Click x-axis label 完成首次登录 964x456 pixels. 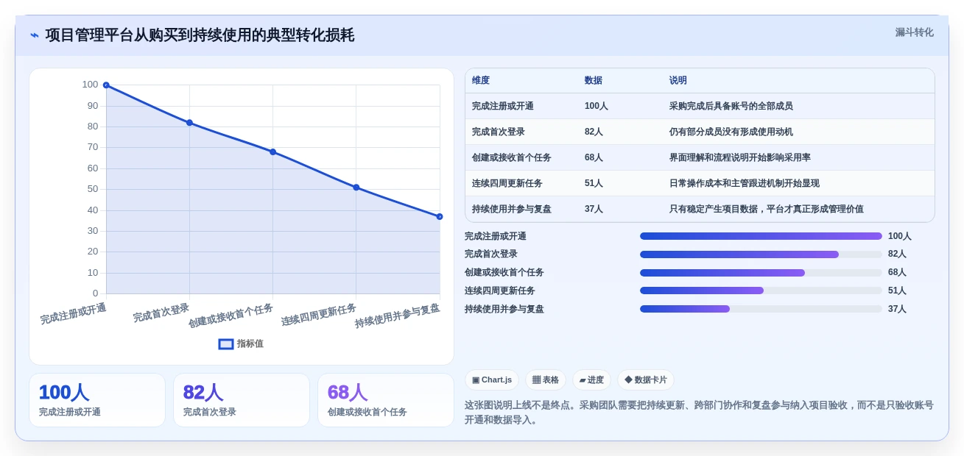click(161, 313)
